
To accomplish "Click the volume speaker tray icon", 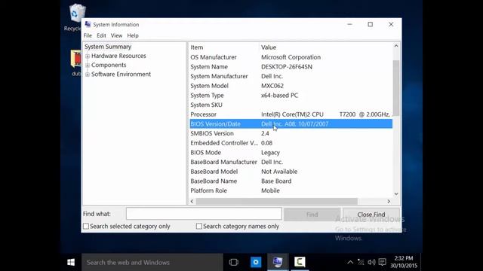I will pos(371,262).
